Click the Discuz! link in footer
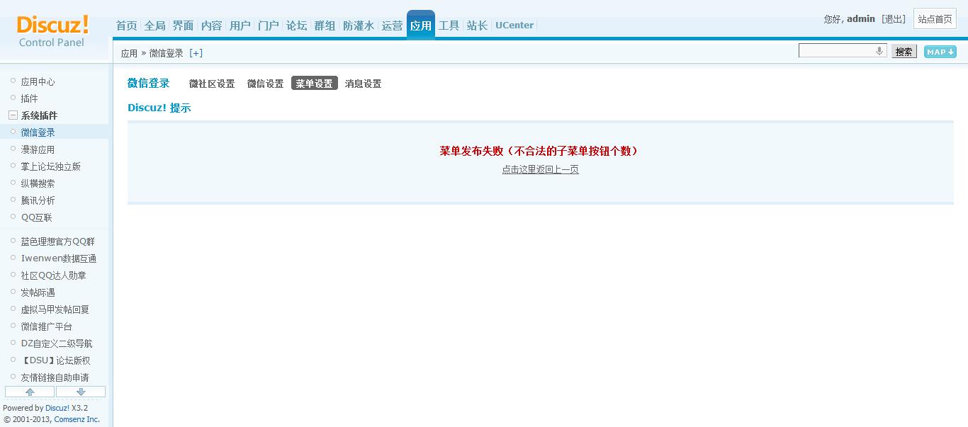This screenshot has width=968, height=427. click(x=57, y=408)
